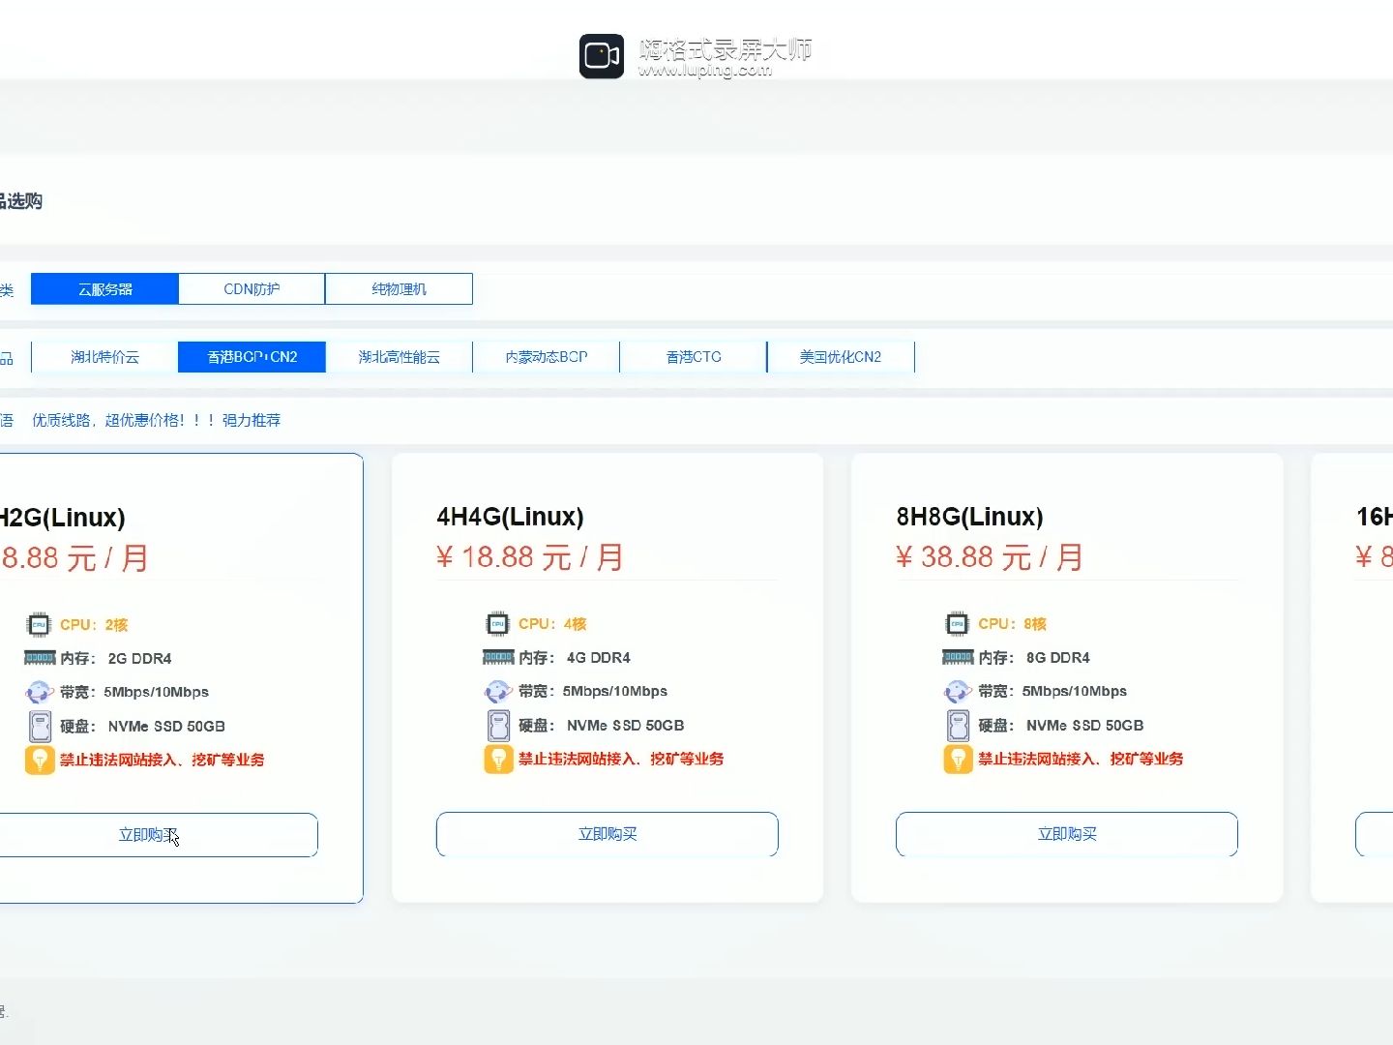Viewport: 1393px width, 1045px height.
Task: Select the 香港BGP+CN2 product tab
Action: 252,357
